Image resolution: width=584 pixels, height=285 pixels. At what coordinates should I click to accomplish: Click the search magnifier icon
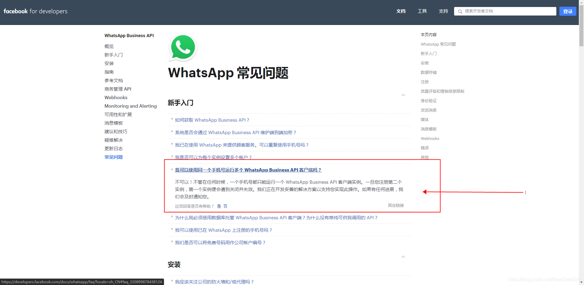(460, 12)
